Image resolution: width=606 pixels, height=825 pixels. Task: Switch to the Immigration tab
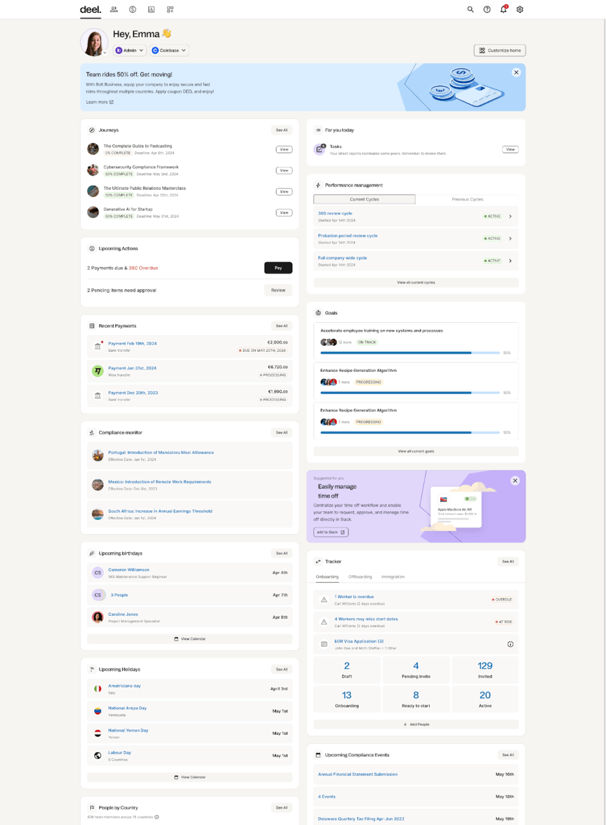pyautogui.click(x=393, y=577)
